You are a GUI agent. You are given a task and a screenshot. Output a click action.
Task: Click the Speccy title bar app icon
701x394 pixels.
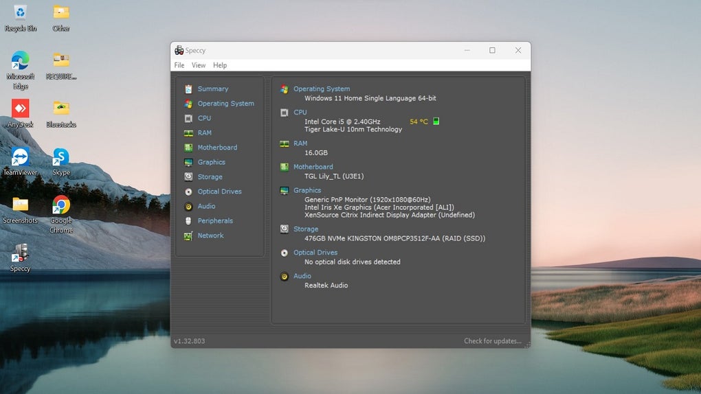[x=179, y=50]
